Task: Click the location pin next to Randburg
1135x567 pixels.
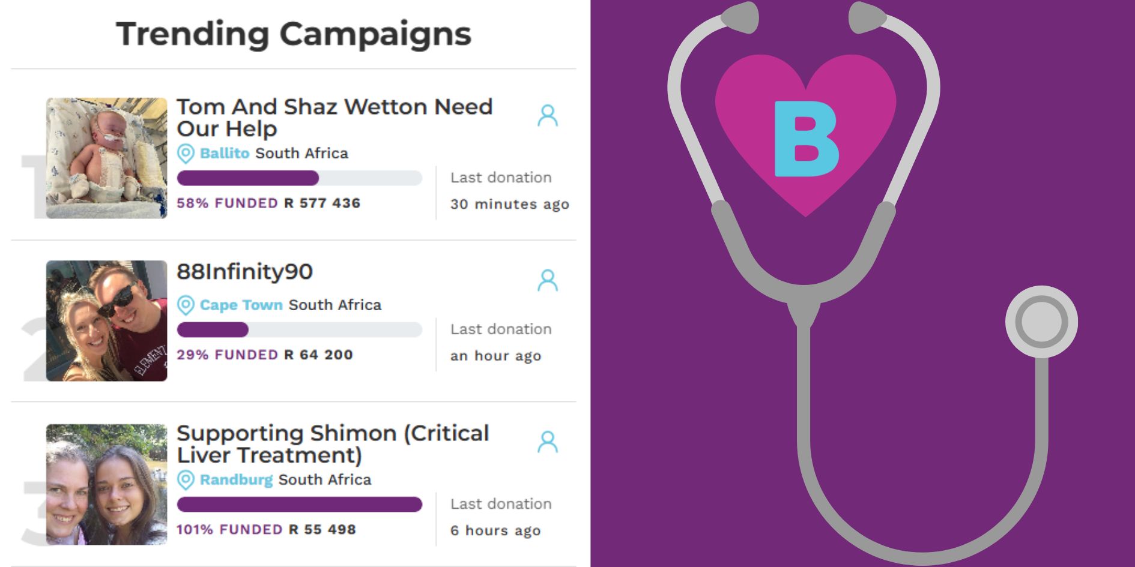Action: coord(186,480)
